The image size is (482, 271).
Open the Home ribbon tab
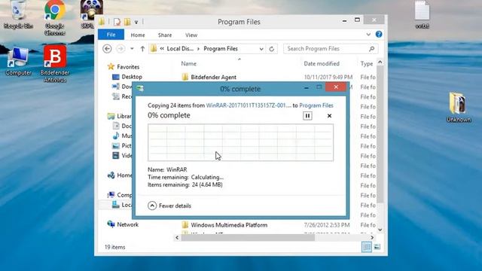point(138,35)
